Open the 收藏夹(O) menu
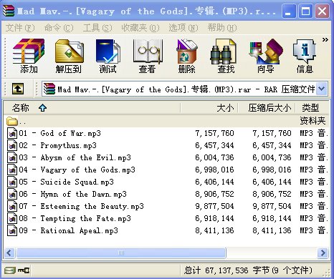Viewport: 334px width, 279px height. 140,28
